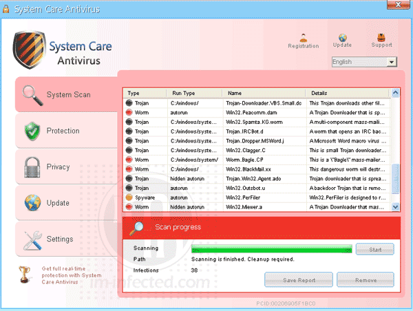
Task: Click 'A backdoor Trojan that is remo...' details
Action: (x=348, y=188)
